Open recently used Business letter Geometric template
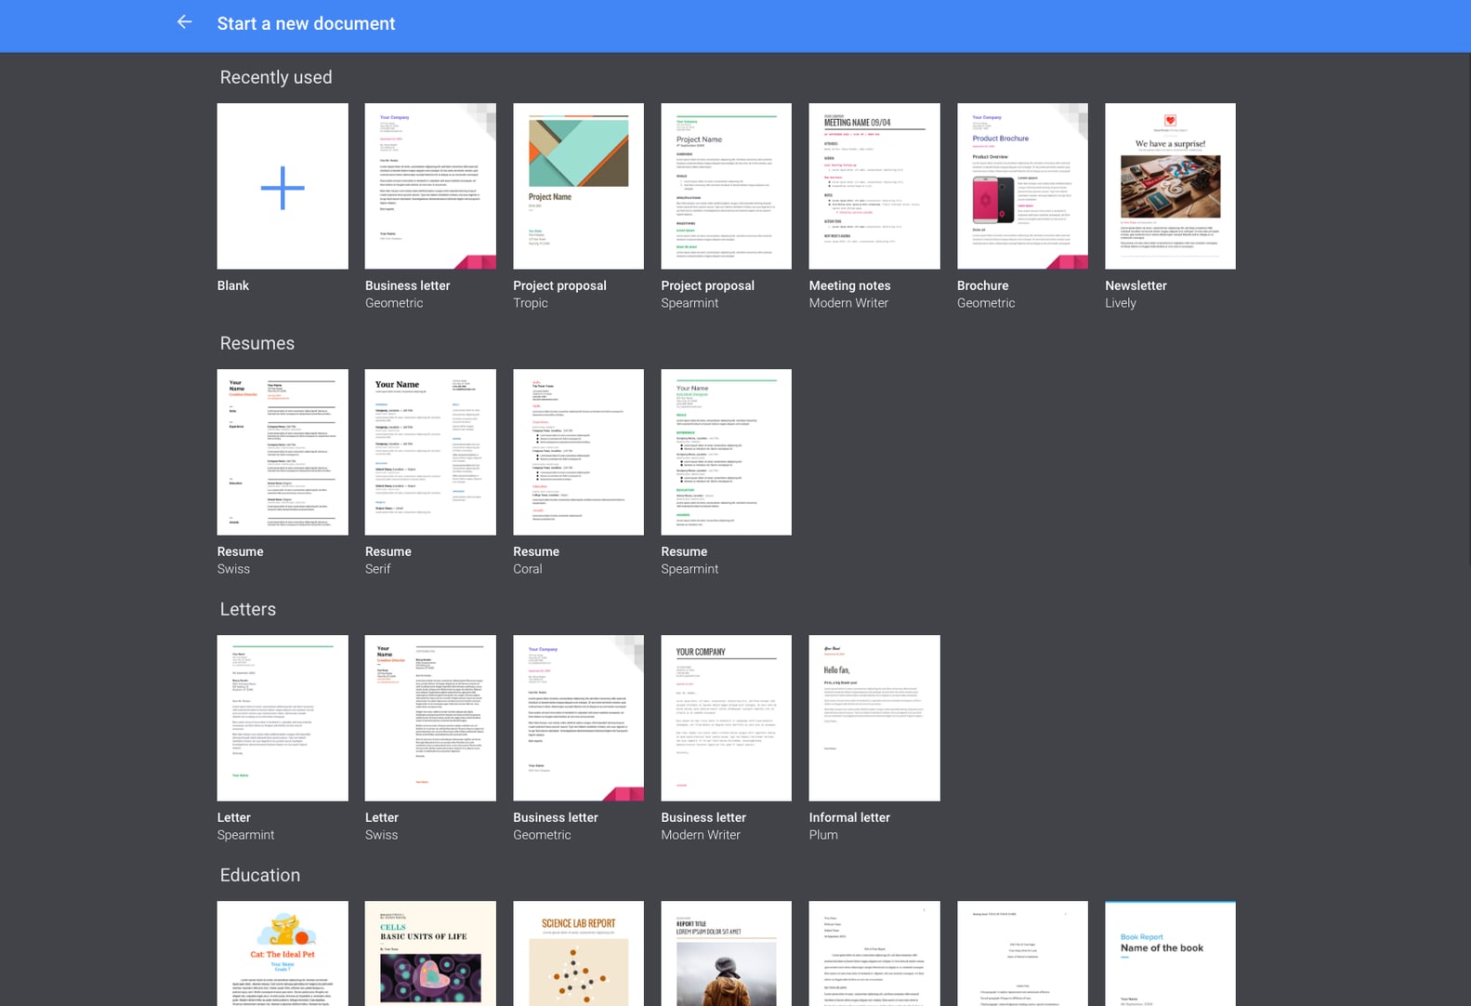Screen dimensions: 1471x1006 tap(430, 186)
